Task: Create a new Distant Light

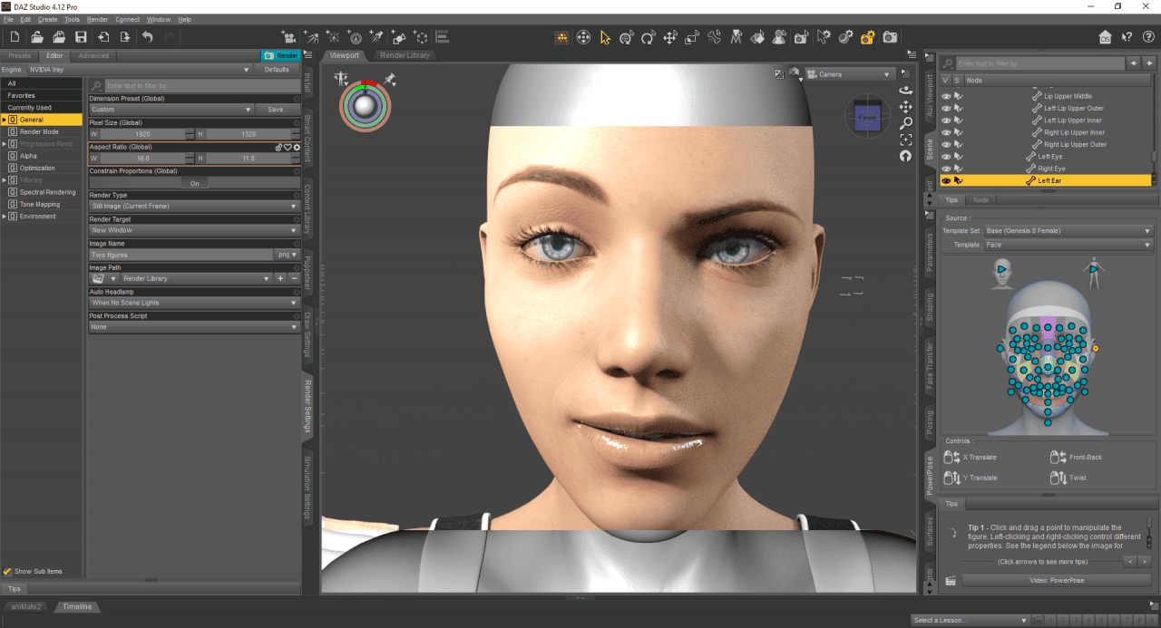Action: (x=311, y=37)
